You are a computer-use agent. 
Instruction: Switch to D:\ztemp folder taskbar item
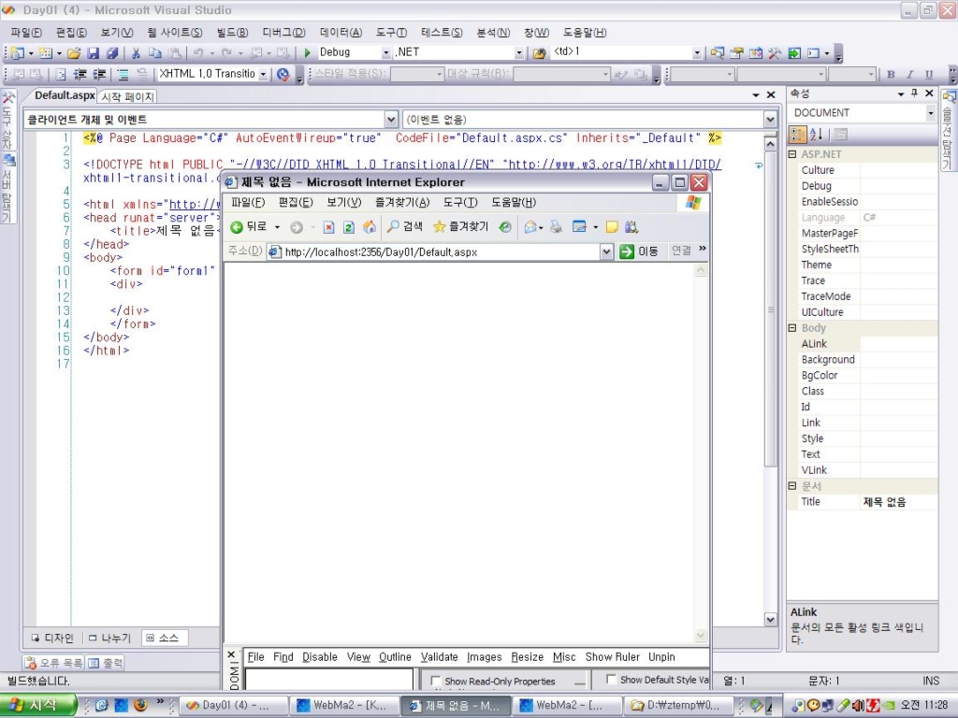pos(680,705)
